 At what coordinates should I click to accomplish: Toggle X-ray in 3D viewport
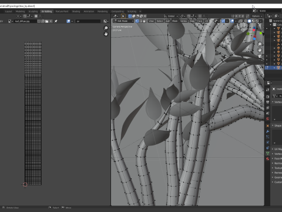pyautogui.click(x=240, y=21)
